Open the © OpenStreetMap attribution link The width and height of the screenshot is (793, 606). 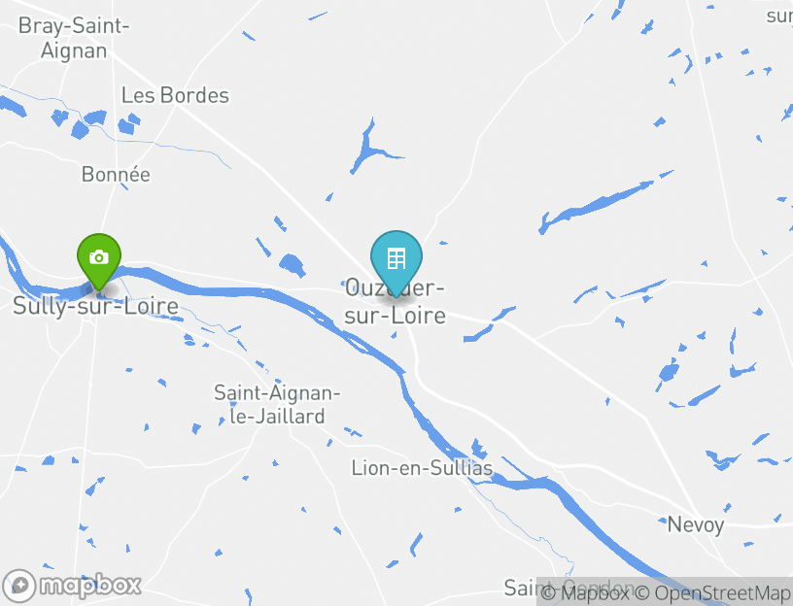tap(713, 592)
